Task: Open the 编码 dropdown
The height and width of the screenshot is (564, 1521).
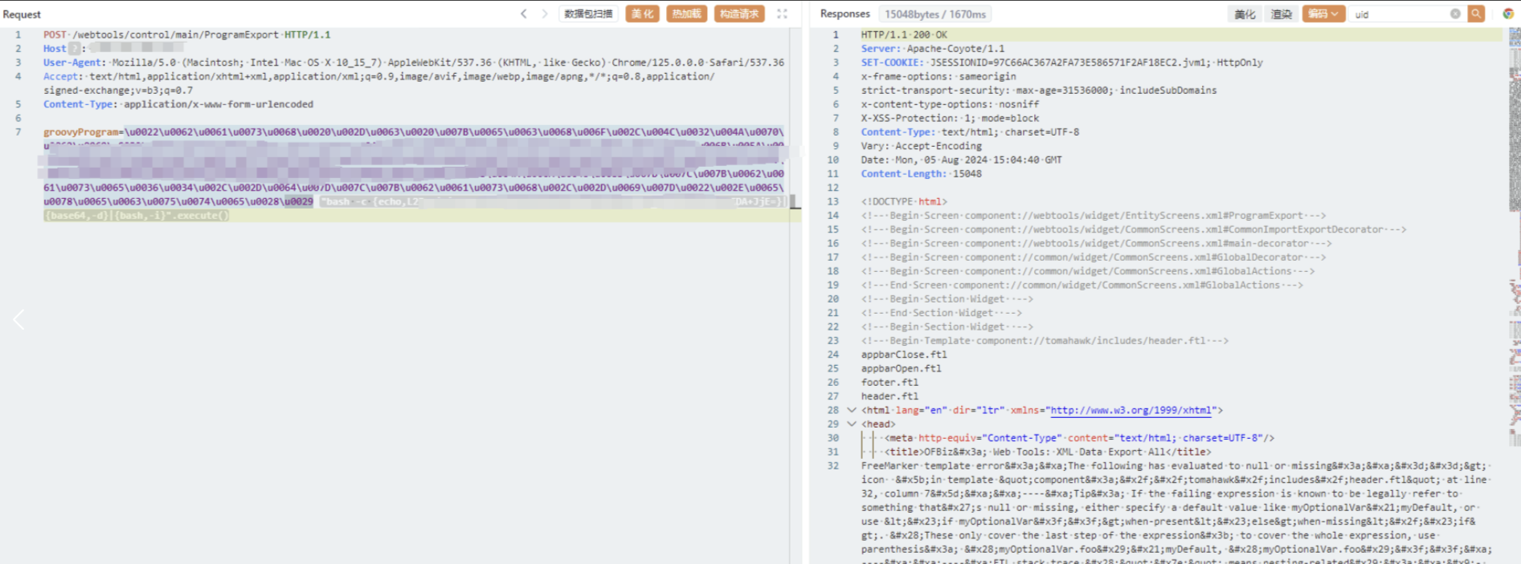Action: pos(1323,14)
